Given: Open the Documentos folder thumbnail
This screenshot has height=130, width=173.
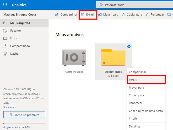Looking at the screenshot, I should 113,57.
